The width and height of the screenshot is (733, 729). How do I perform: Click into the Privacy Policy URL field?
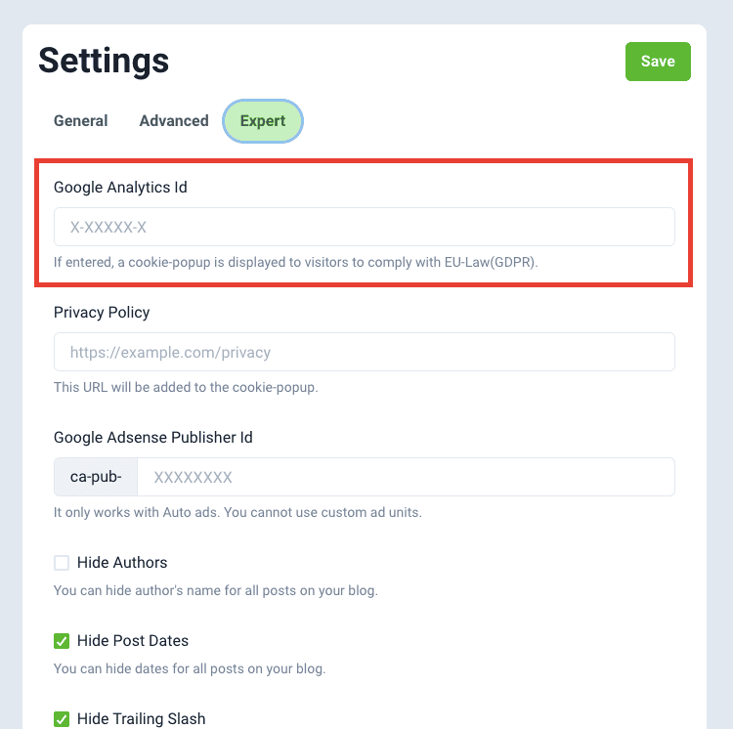[x=364, y=352]
